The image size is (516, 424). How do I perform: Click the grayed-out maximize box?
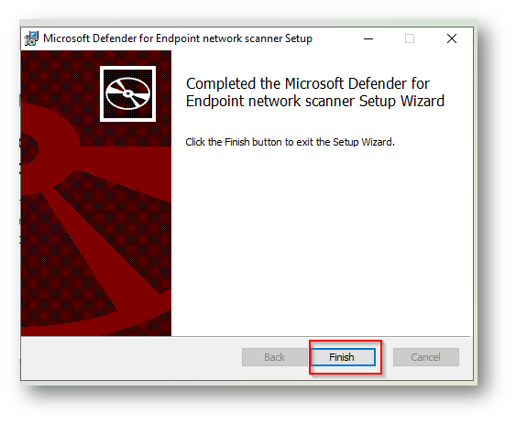pos(410,38)
